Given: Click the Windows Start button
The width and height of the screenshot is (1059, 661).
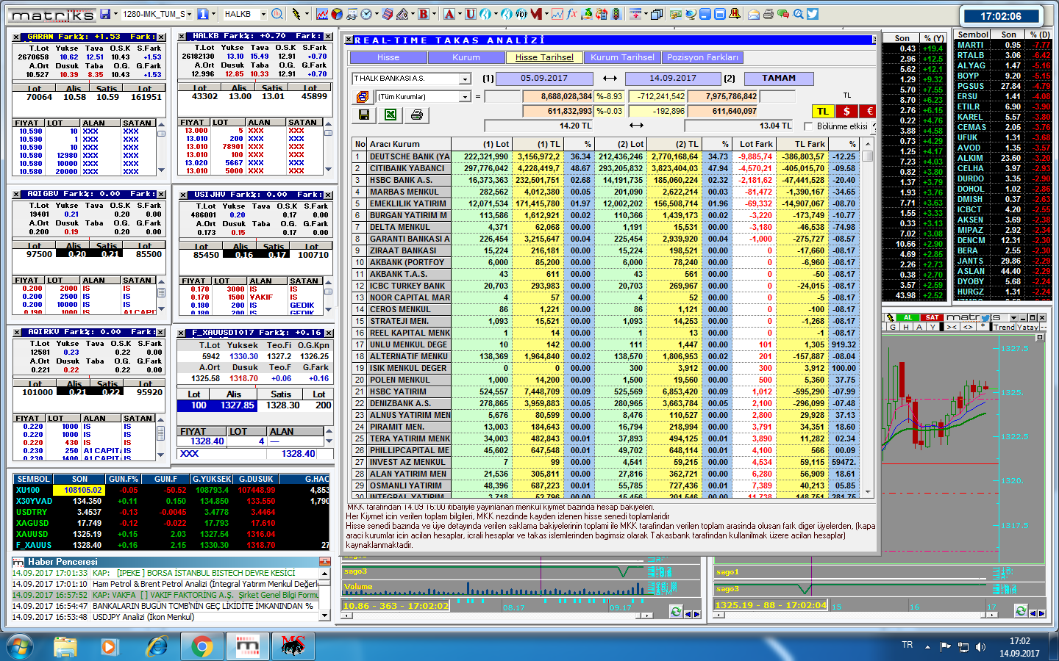Looking at the screenshot, I should coord(19,646).
